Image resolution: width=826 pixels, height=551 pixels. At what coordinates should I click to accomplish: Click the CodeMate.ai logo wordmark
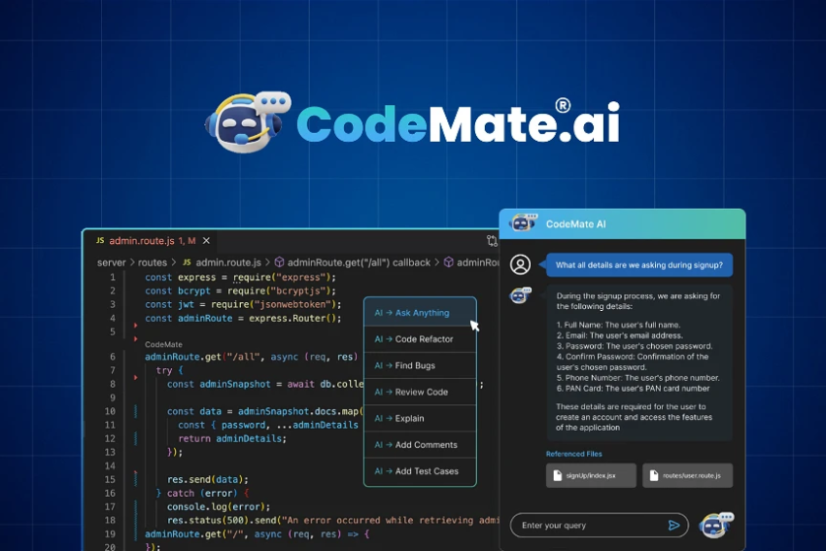click(x=459, y=122)
